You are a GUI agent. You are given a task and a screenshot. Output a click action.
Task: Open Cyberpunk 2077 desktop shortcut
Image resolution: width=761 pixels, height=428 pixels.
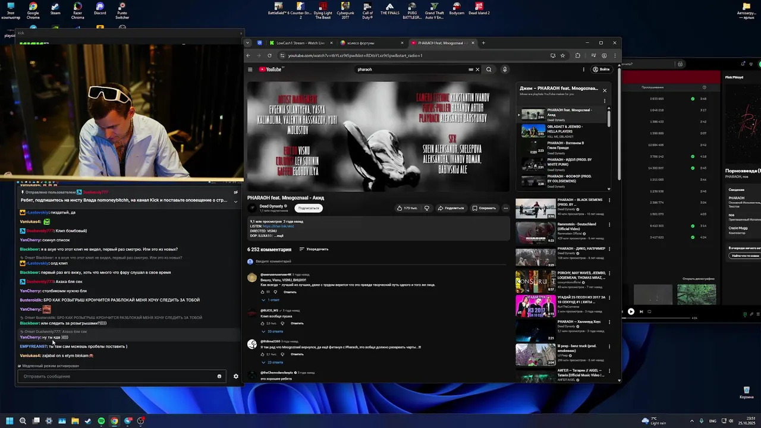(x=345, y=10)
